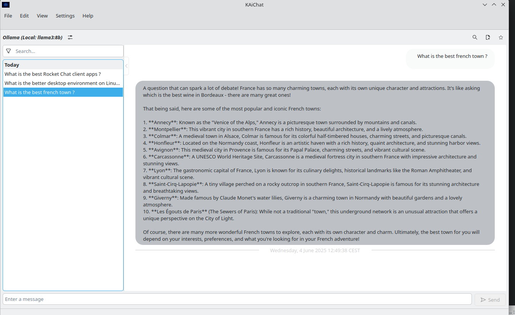Viewport: 515px width, 315px height.
Task: Click the '**Honfleur**' list line in the answer
Action: (x=312, y=143)
